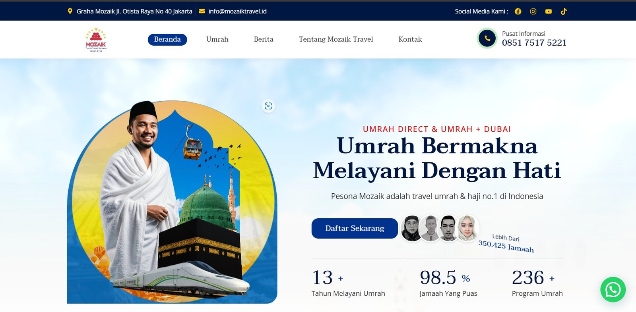Open the Umrah menu item
The height and width of the screenshot is (312, 636).
217,39
